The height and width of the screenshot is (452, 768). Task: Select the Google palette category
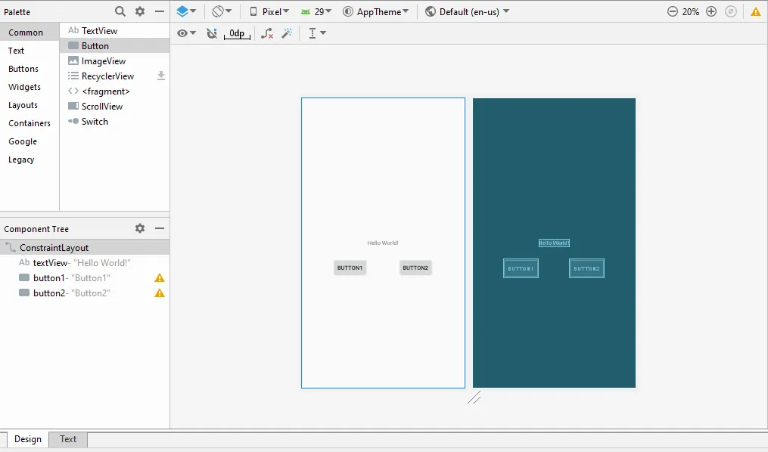(x=30, y=141)
